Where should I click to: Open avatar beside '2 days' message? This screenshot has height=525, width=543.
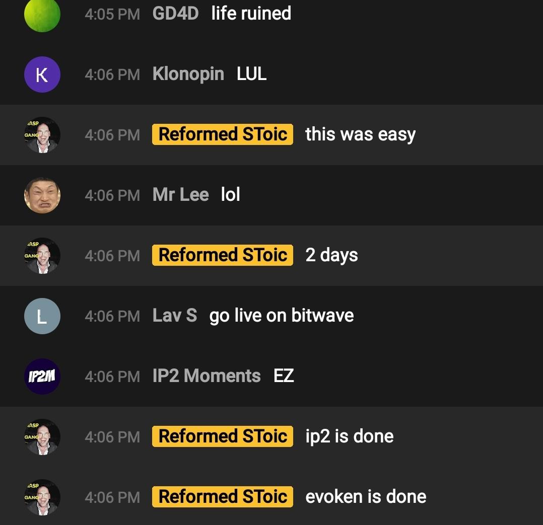tap(42, 256)
